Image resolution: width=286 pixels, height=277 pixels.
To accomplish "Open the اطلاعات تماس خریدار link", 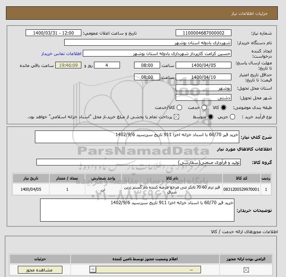I will pos(61,54).
